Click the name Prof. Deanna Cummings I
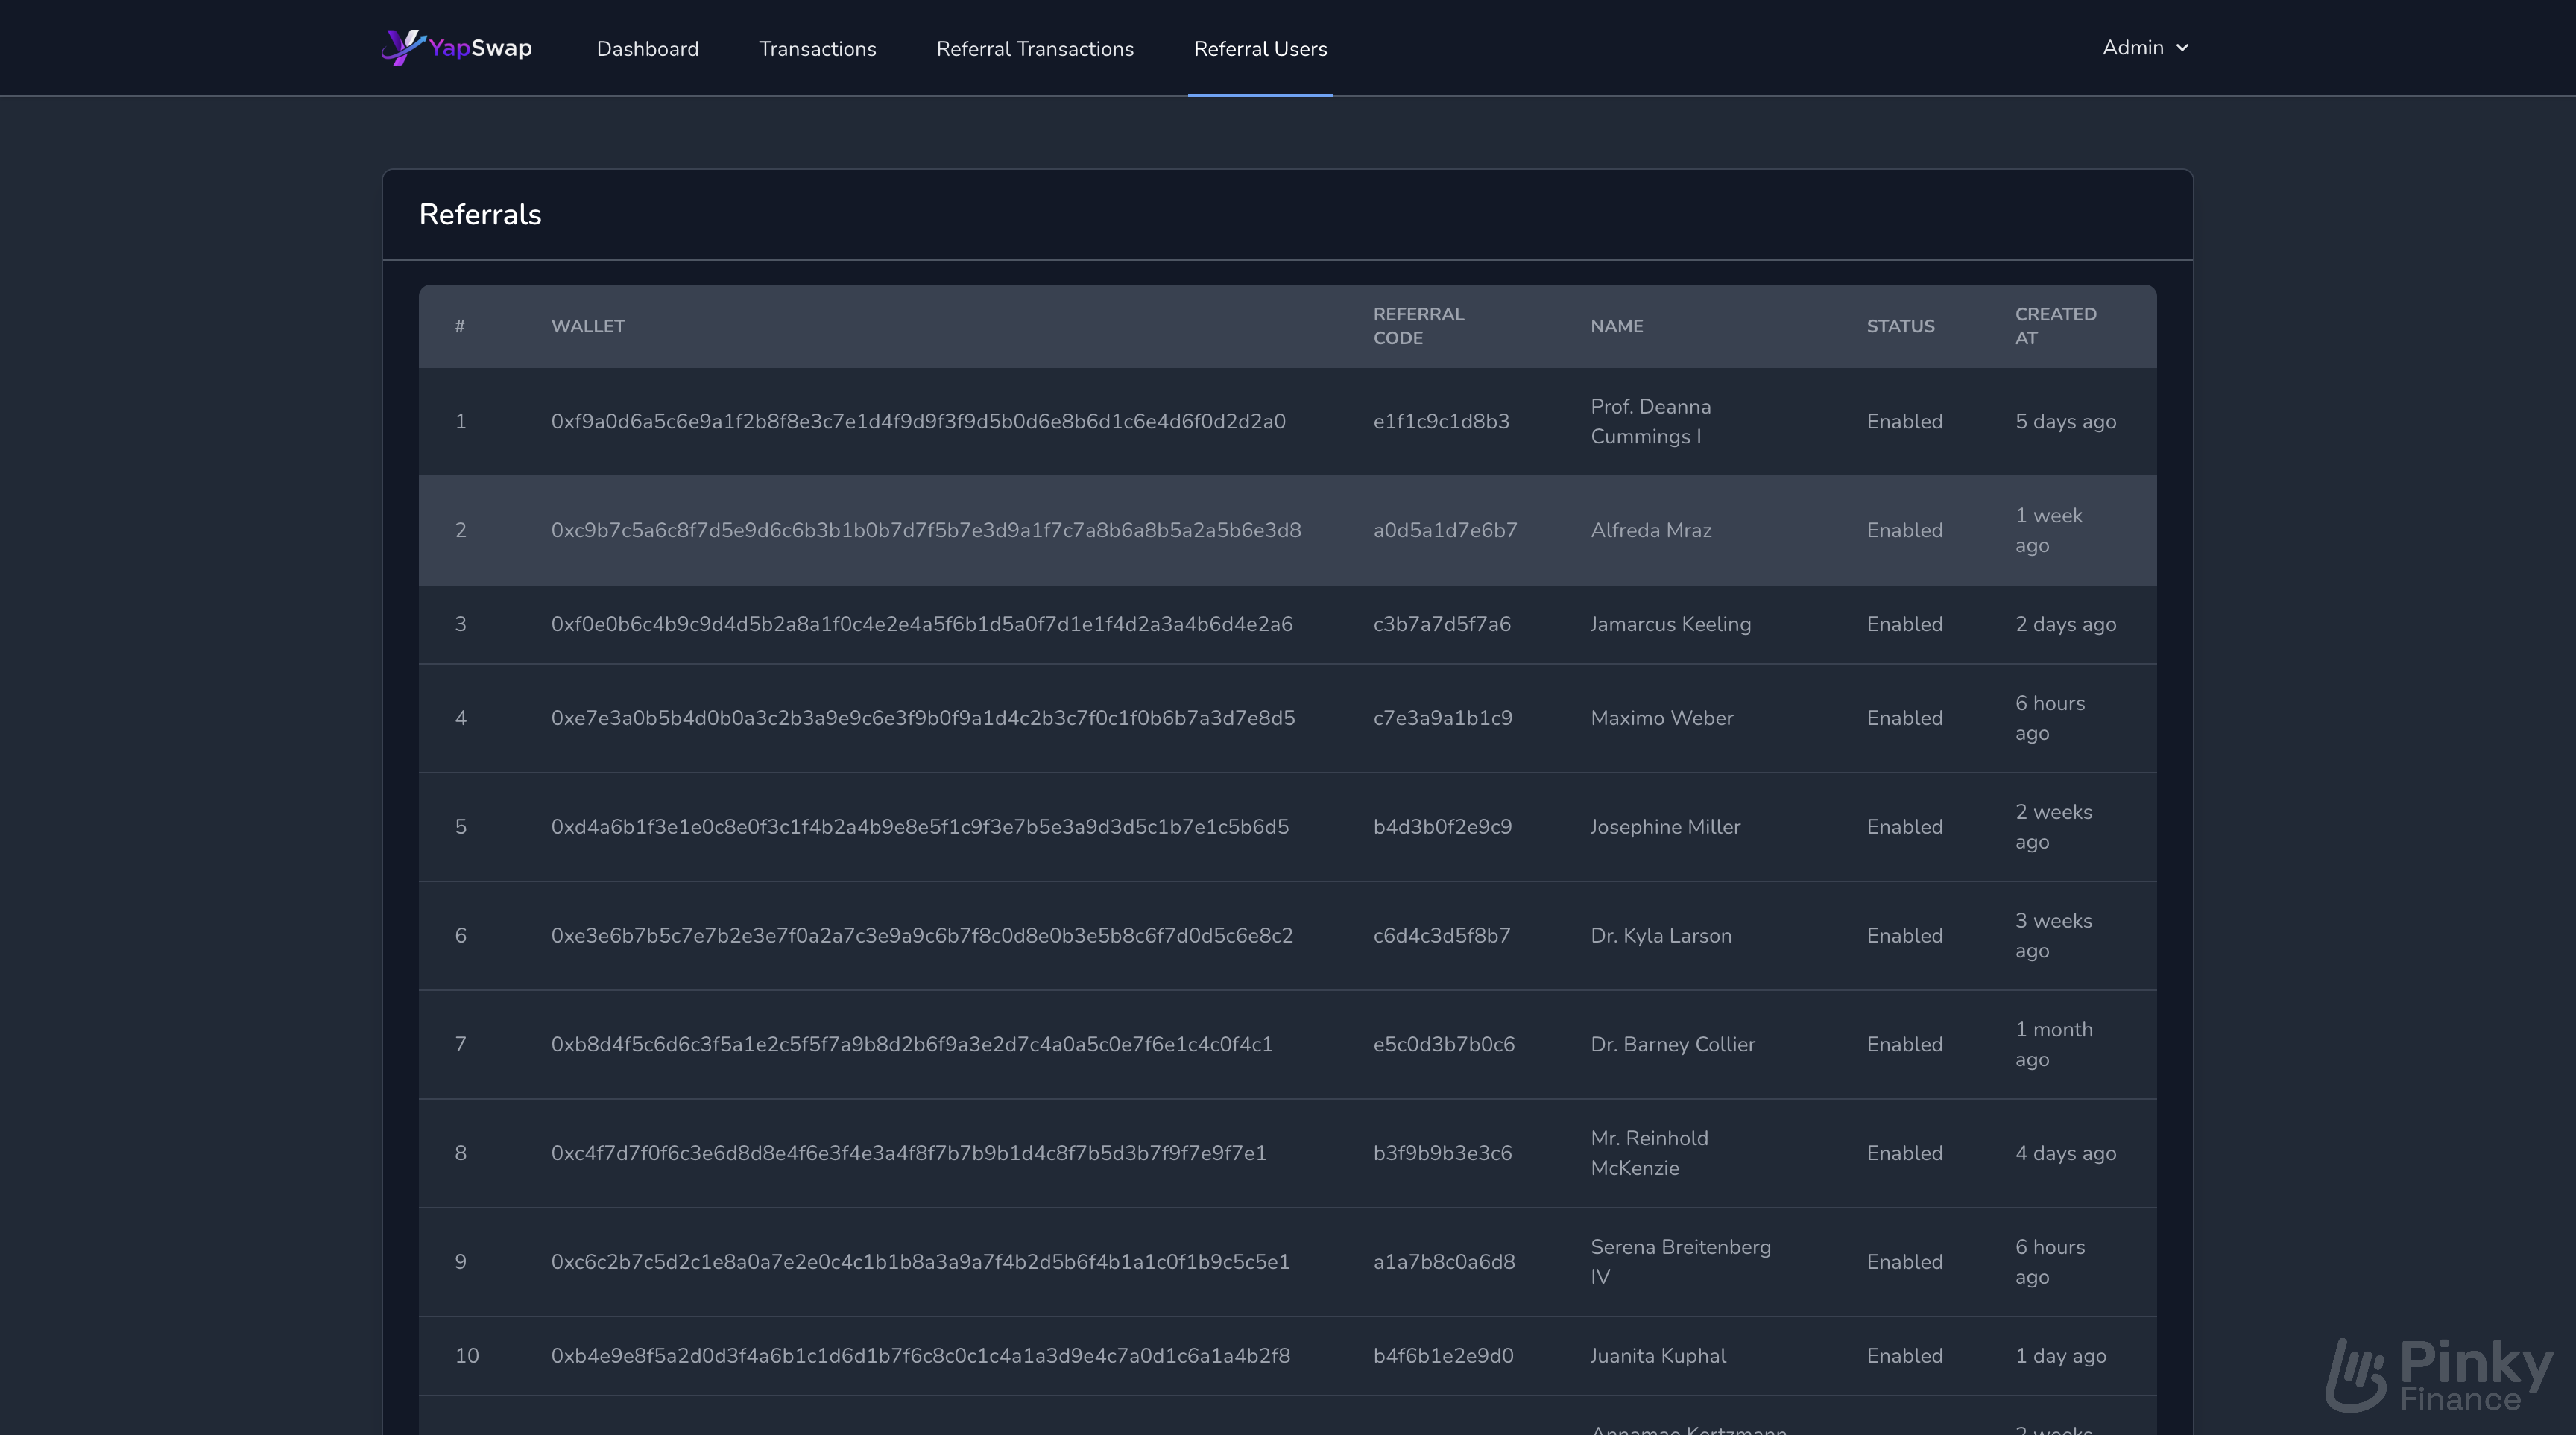Viewport: 2576px width, 1435px height. pos(1650,421)
